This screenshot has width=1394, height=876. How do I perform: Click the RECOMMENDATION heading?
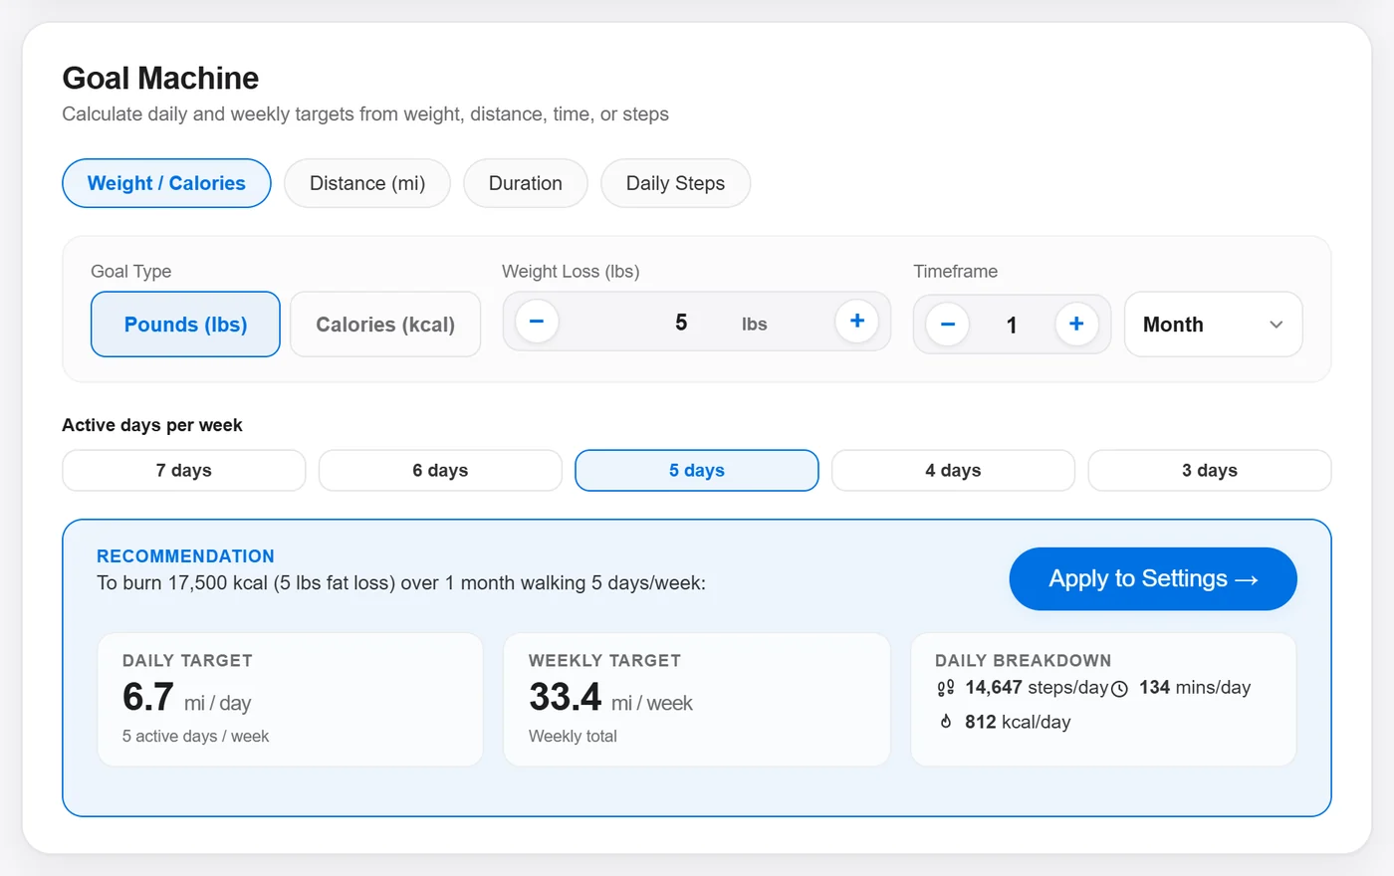185,556
